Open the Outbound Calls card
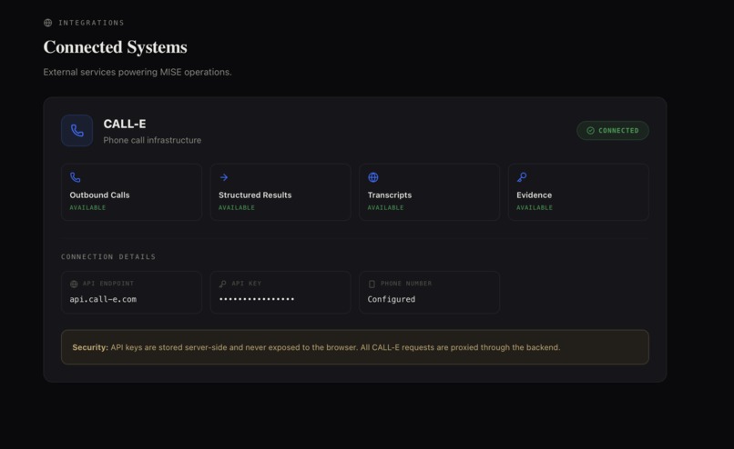Screen dimensions: 734x449 click(131, 192)
